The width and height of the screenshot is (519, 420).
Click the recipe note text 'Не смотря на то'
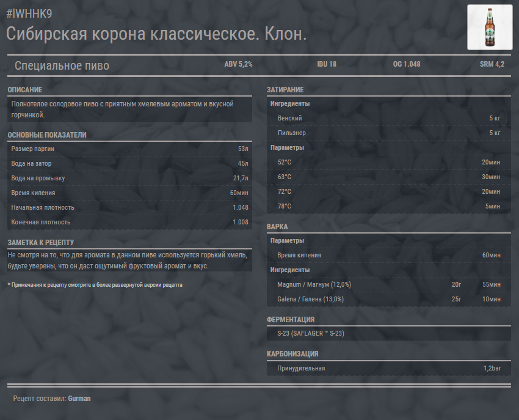click(x=128, y=260)
